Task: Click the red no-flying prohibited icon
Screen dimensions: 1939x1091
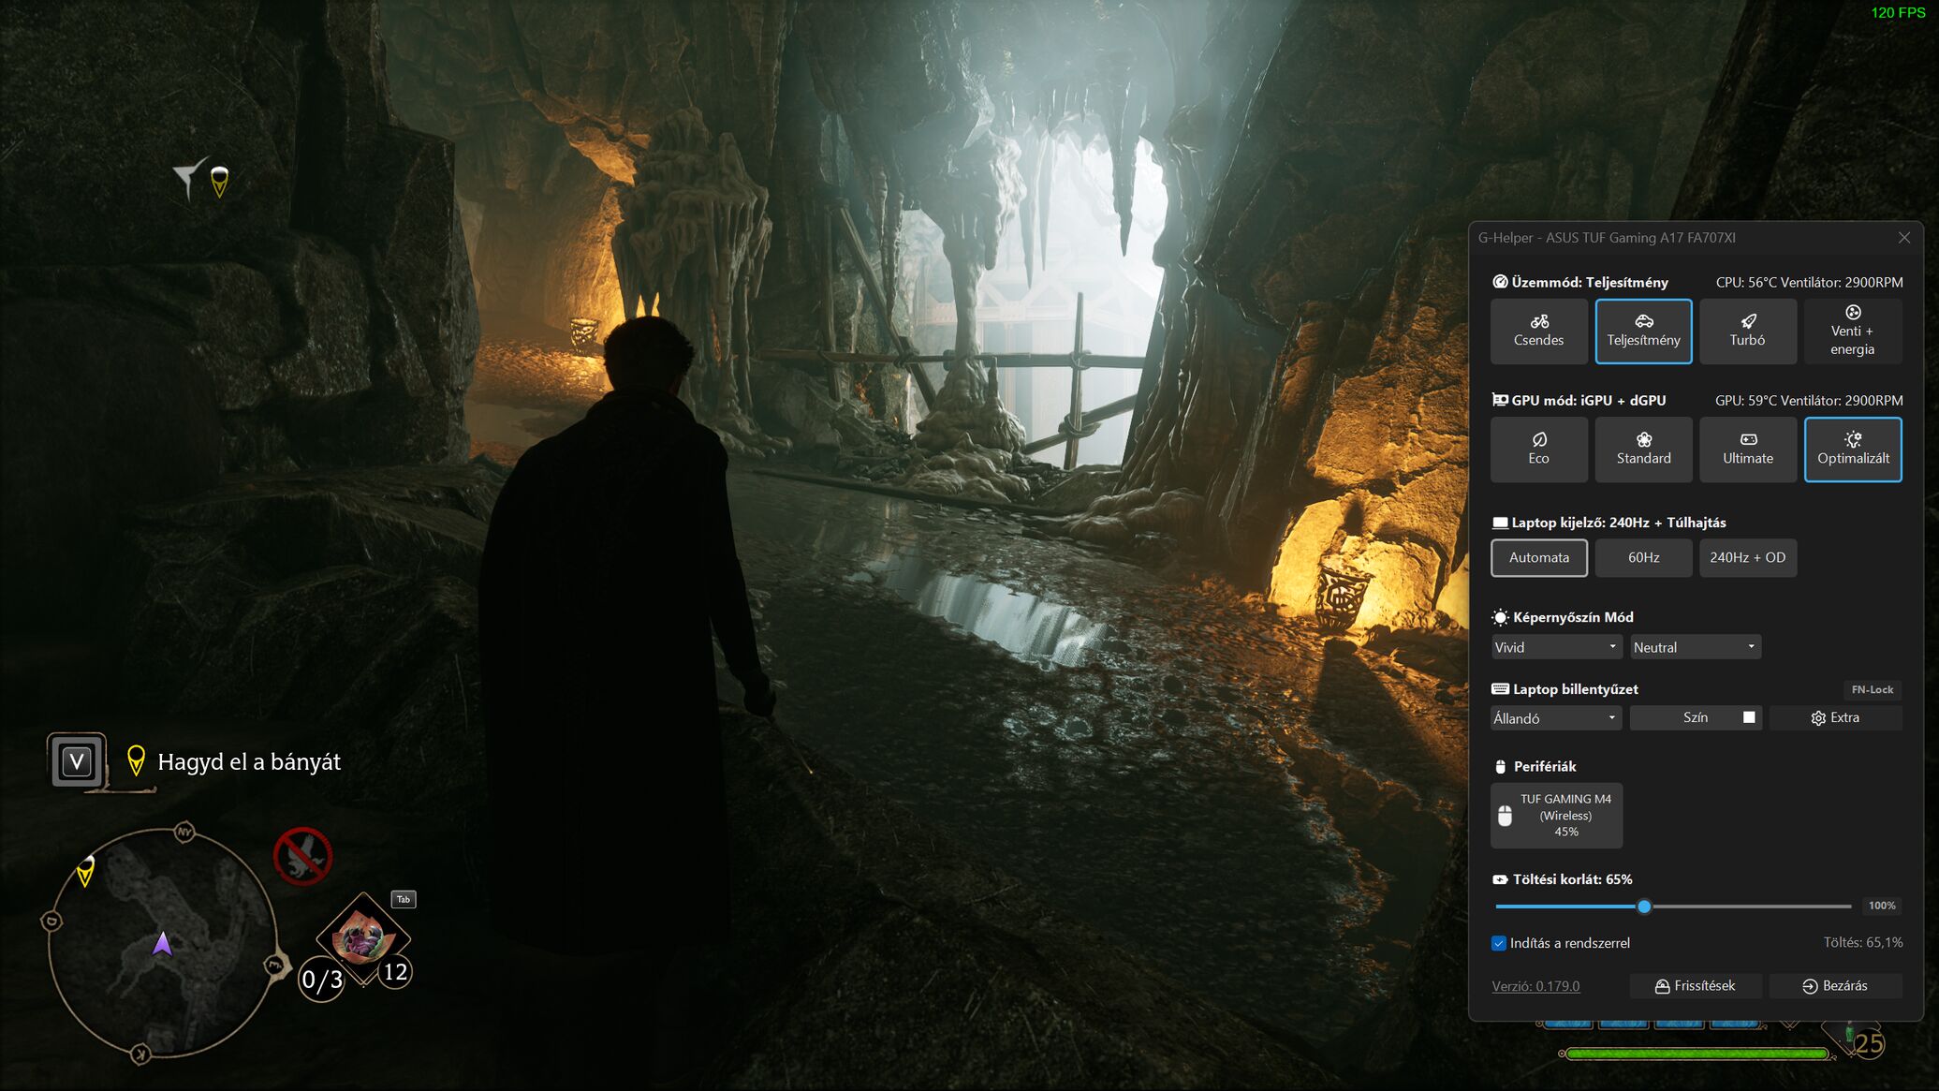Action: point(302,856)
